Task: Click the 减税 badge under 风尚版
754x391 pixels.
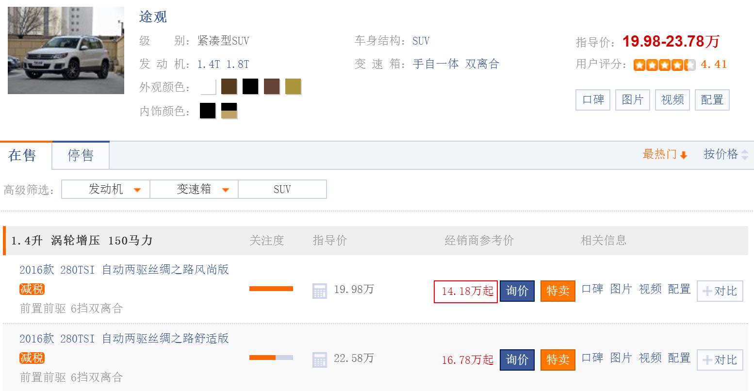Action: [x=32, y=289]
